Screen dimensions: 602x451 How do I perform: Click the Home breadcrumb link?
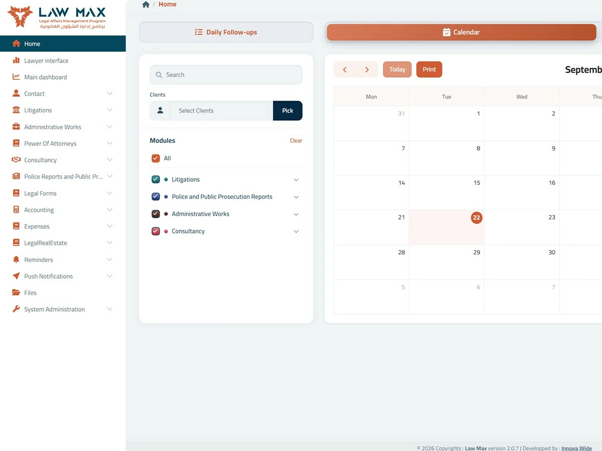168,5
